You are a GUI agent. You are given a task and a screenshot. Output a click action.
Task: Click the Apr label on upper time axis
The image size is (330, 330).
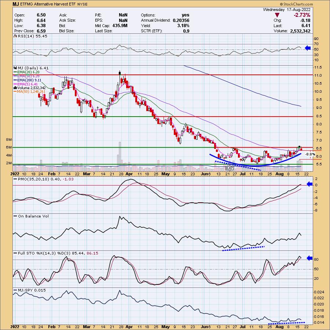coord(129,174)
